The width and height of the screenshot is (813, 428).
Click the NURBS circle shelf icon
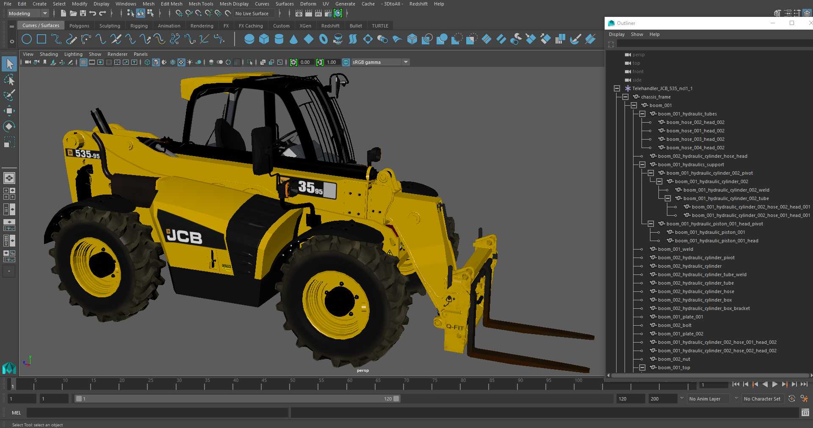pyautogui.click(x=27, y=39)
